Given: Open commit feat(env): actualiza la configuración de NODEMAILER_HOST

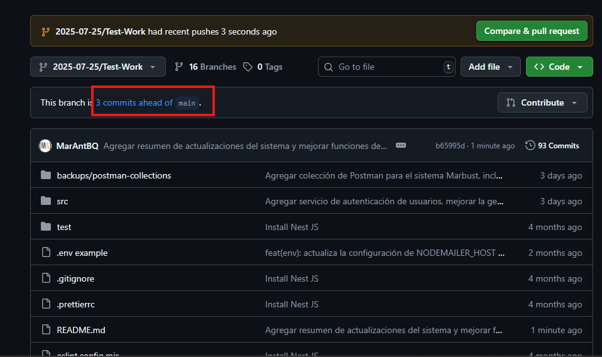Looking at the screenshot, I should [x=385, y=253].
